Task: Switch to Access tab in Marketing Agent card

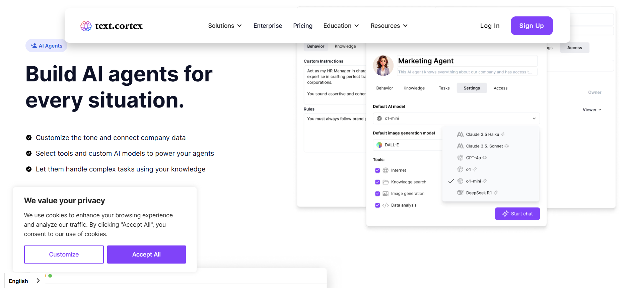Action: 500,88
